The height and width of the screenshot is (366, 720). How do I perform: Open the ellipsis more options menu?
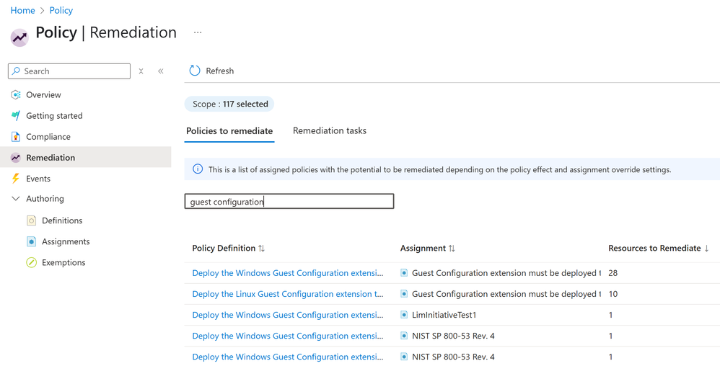pos(198,32)
